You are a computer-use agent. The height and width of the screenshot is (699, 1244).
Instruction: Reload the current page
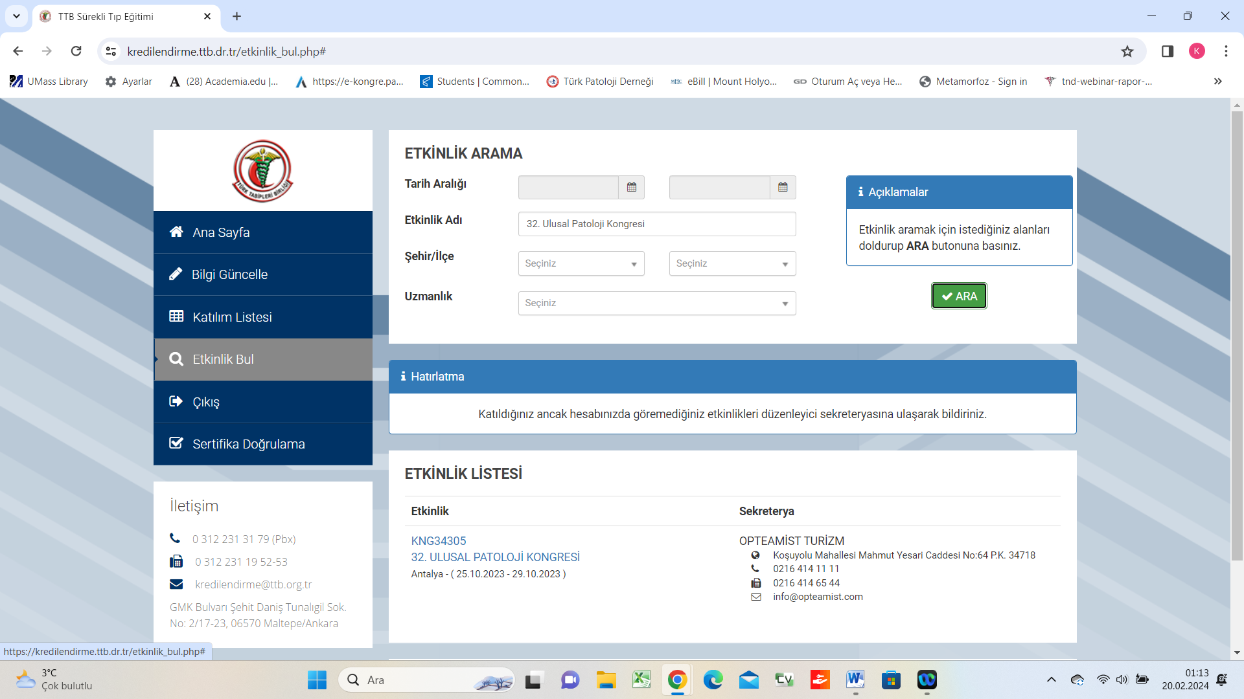76,51
